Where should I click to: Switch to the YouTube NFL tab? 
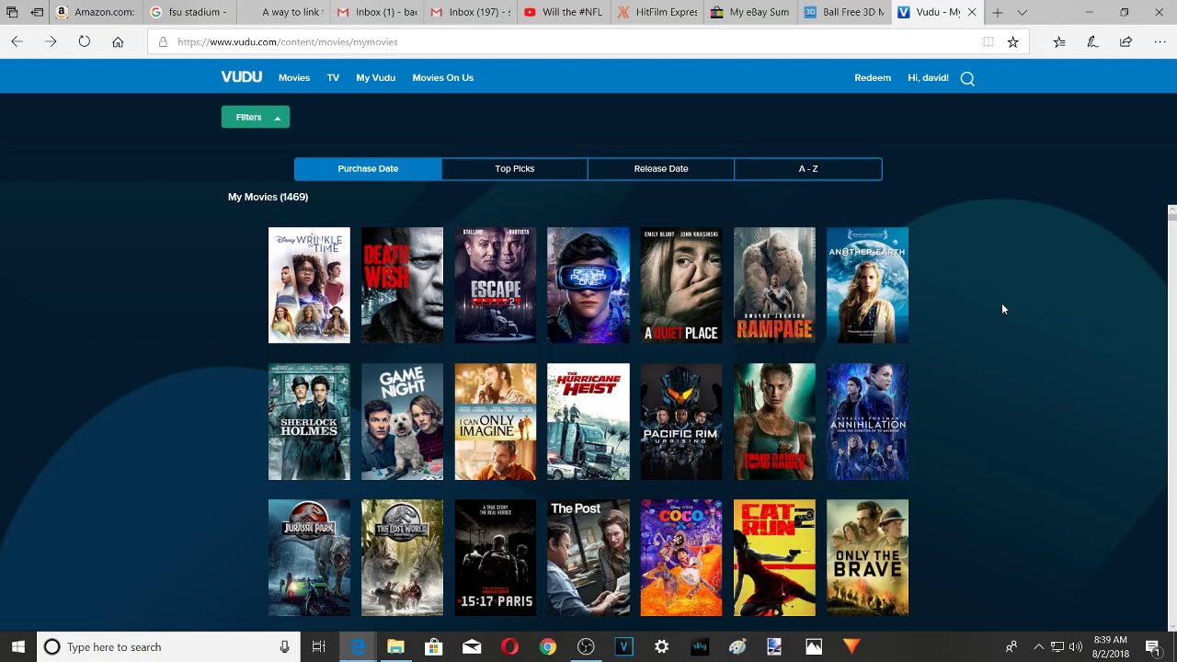point(564,12)
